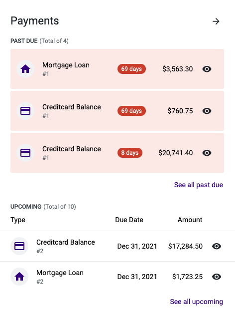Click card icon of $760.75 Creditcard Balance

pyautogui.click(x=25, y=111)
